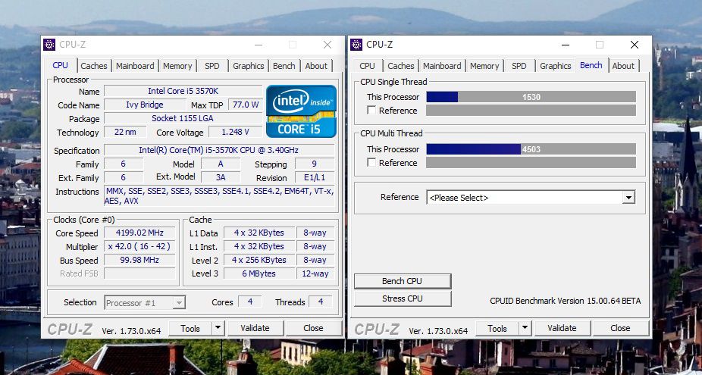
Task: Click the Multiplier value x 42.0 ( 16 - 42 )
Action: pos(139,246)
